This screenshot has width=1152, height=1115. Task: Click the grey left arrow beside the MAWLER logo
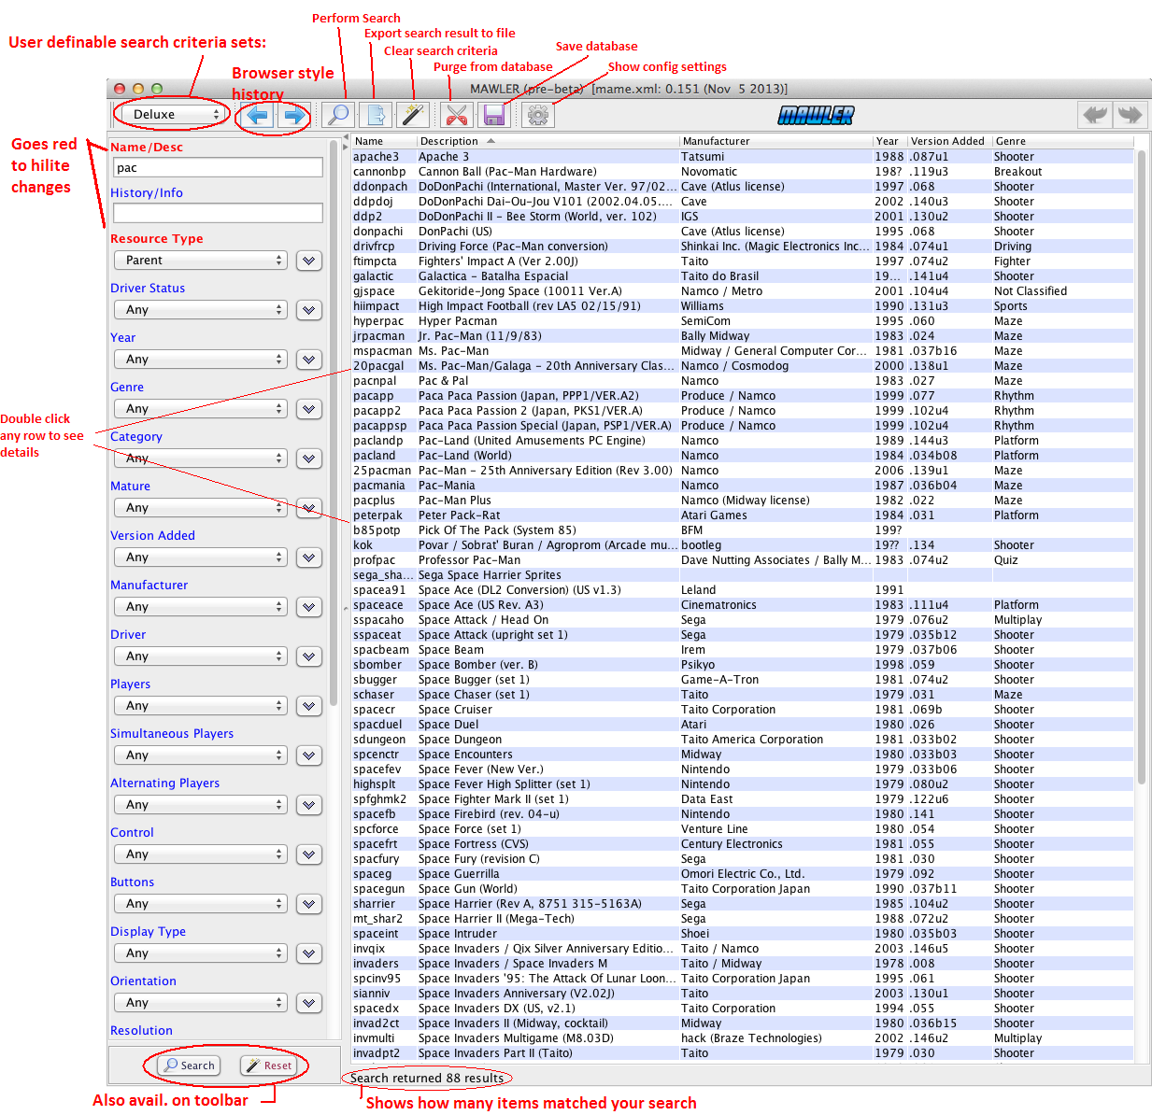1095,115
